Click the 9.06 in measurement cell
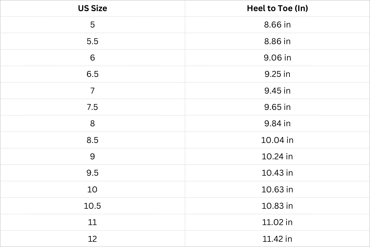Viewport: 370px width, 247px height. 277,58
